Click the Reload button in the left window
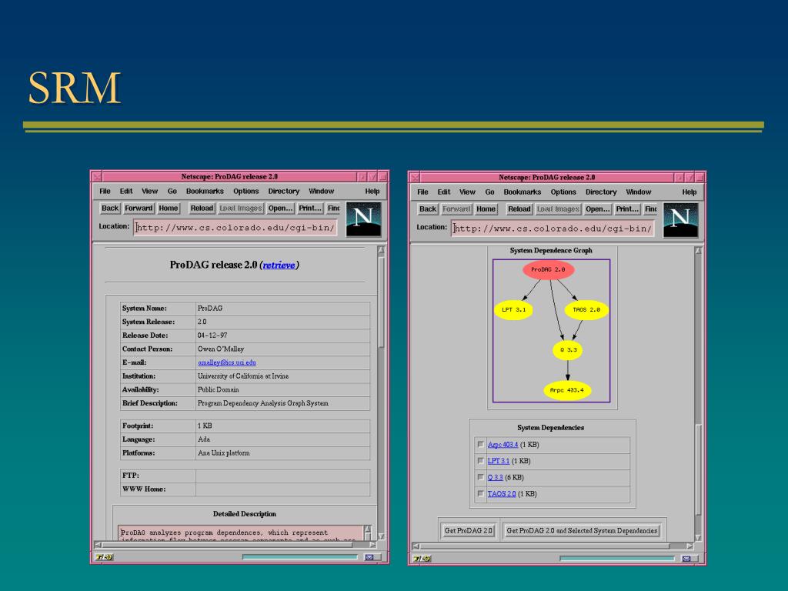Viewport: 788px width, 591px height. point(202,208)
